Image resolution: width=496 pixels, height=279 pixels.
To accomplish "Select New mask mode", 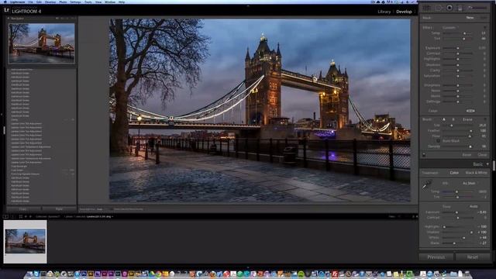I will pos(470,18).
